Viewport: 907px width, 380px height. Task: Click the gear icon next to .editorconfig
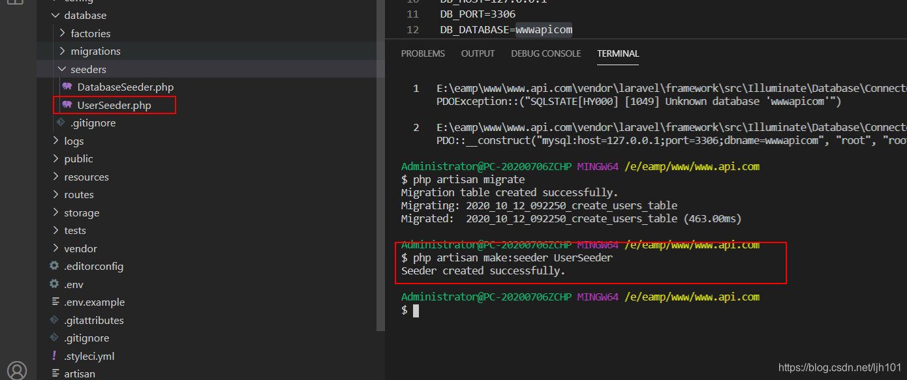(54, 266)
